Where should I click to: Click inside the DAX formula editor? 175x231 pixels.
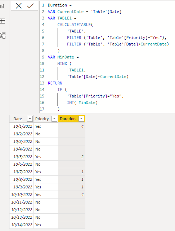coord(107,57)
